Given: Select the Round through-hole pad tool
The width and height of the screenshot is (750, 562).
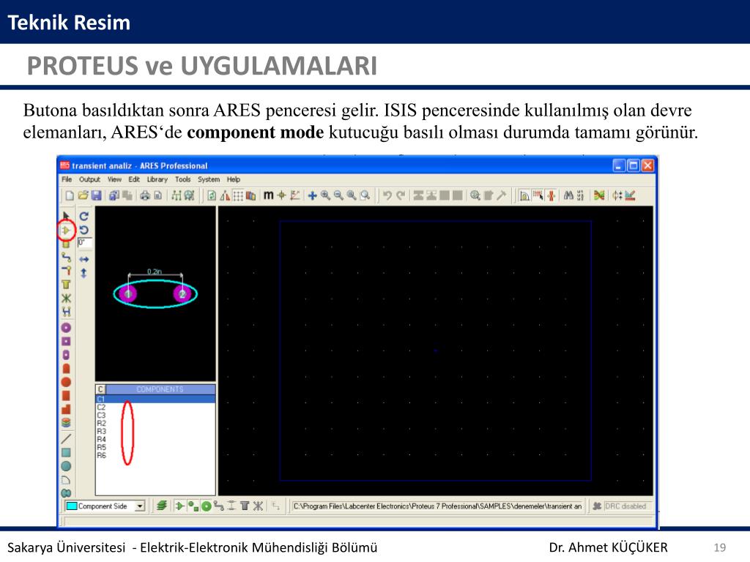Looking at the screenshot, I should [66, 328].
